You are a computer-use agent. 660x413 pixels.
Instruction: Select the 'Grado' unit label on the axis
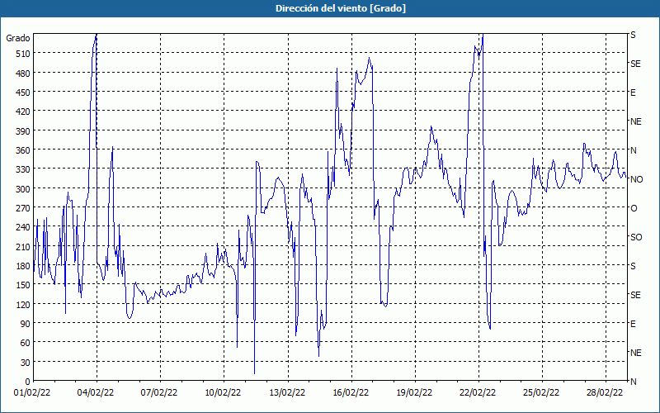point(17,38)
